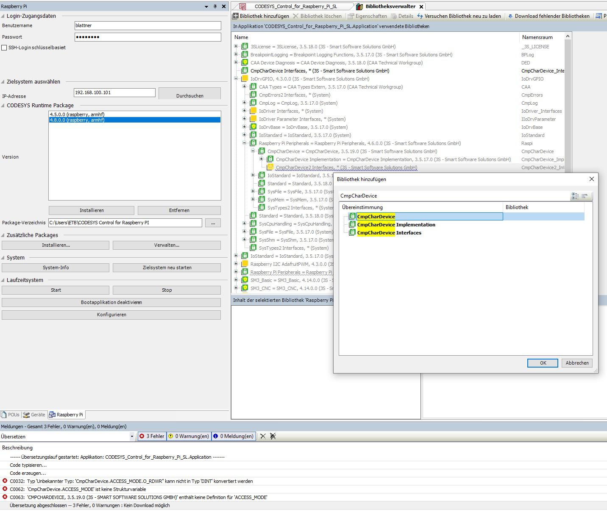The image size is (607, 524).
Task: Switch to the POUs tab
Action: coord(10,415)
